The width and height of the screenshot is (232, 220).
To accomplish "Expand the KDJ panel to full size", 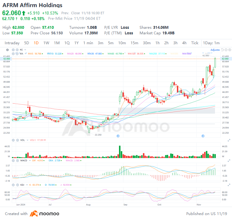I will click(x=229, y=185).
